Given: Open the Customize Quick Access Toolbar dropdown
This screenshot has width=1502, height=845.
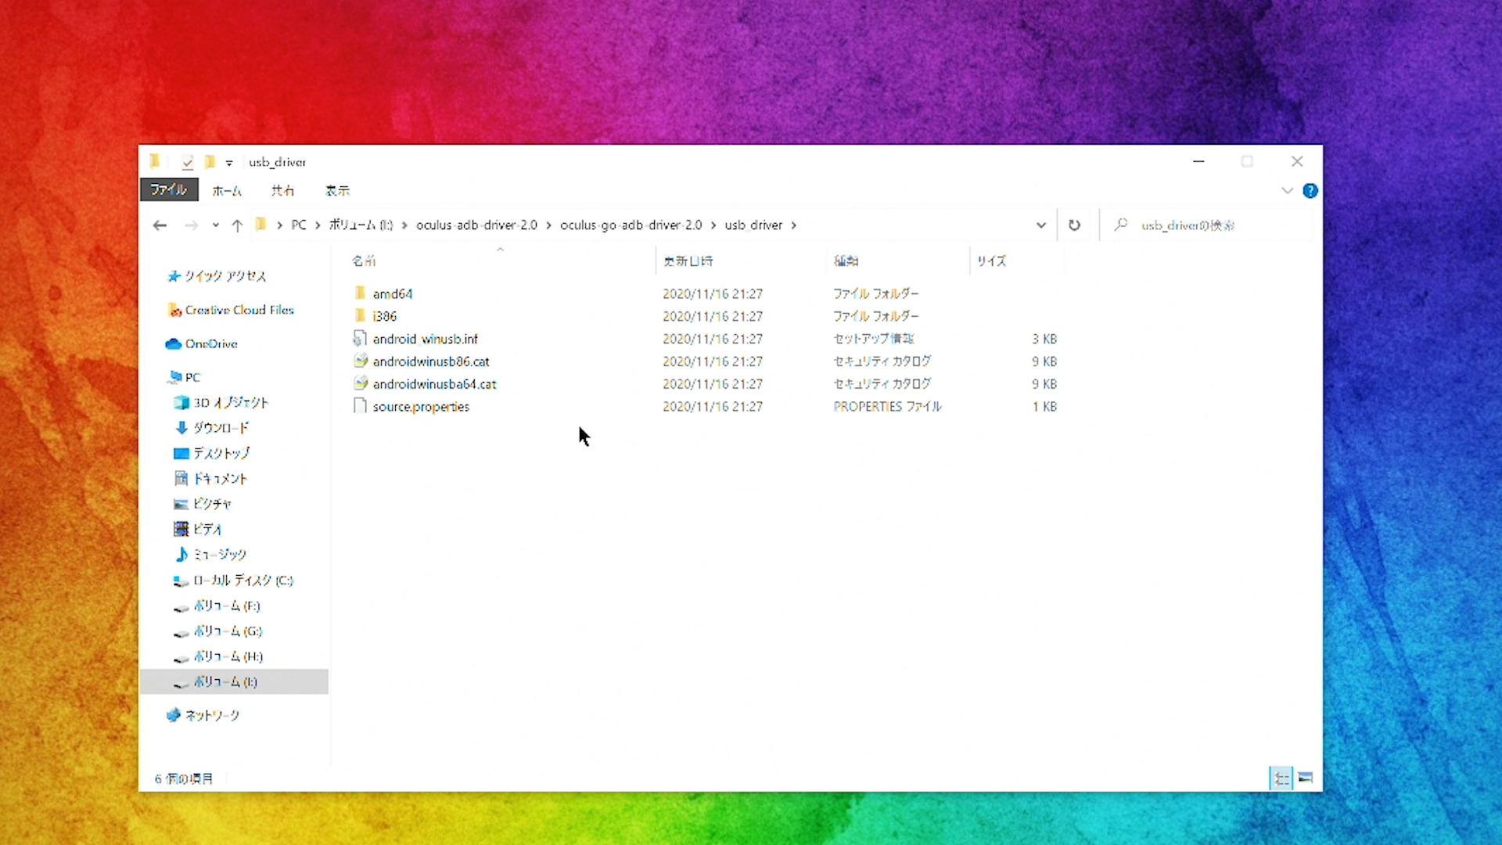Looking at the screenshot, I should tap(229, 163).
